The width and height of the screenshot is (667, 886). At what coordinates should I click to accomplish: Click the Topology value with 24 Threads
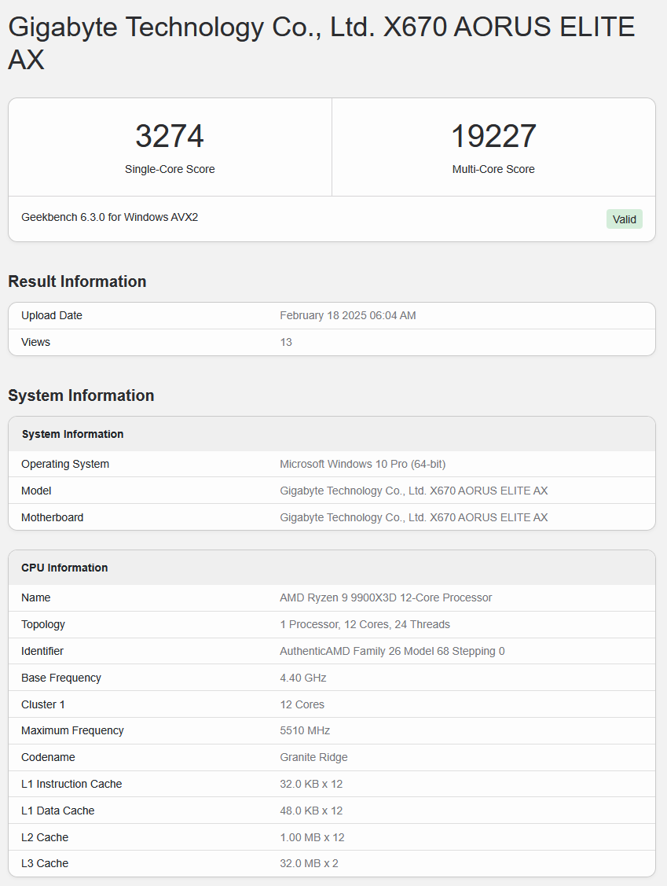[365, 624]
